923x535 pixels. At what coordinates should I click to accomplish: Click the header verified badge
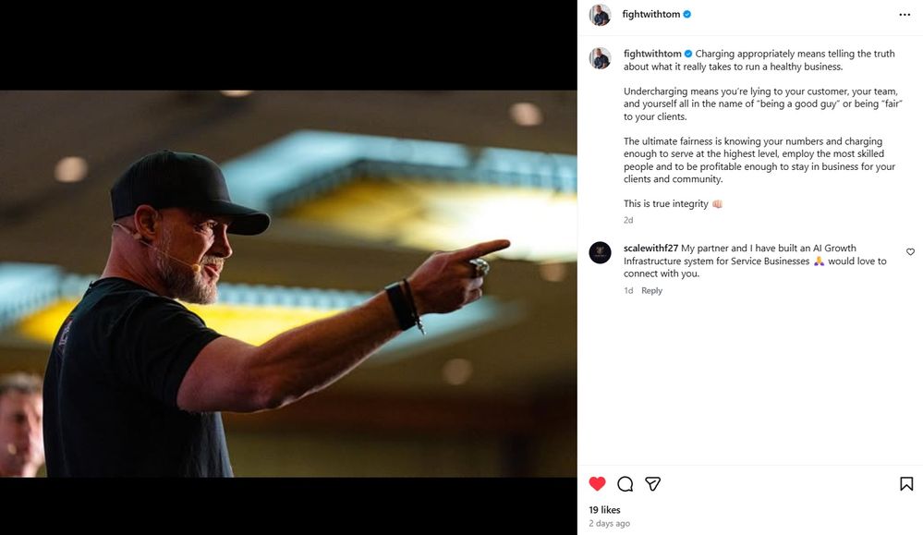point(687,15)
